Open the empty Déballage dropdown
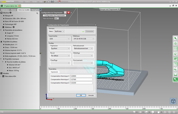 (x=83, y=56)
